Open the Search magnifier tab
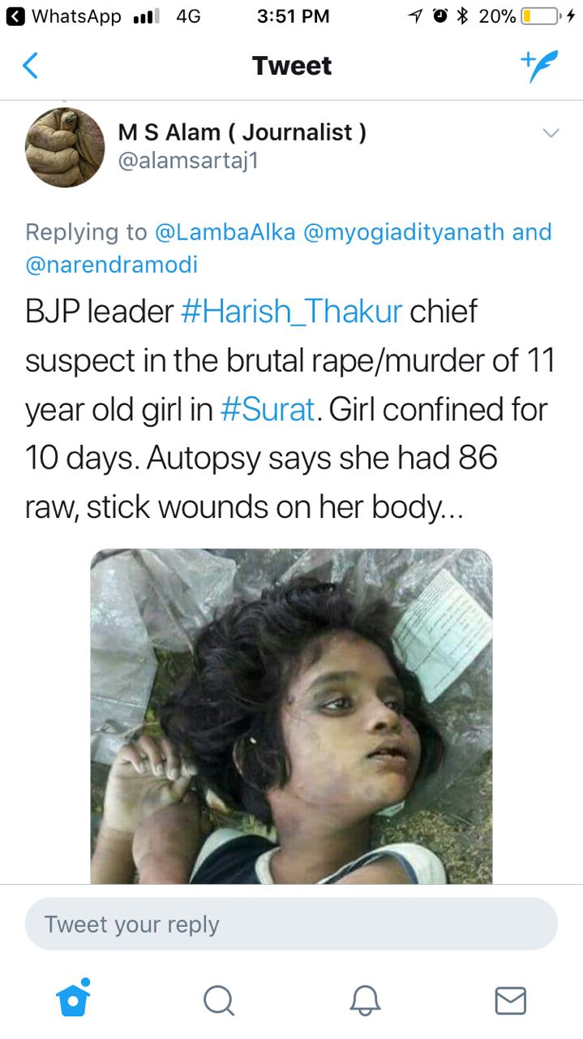Image resolution: width=583 pixels, height=1039 pixels. click(x=219, y=1000)
